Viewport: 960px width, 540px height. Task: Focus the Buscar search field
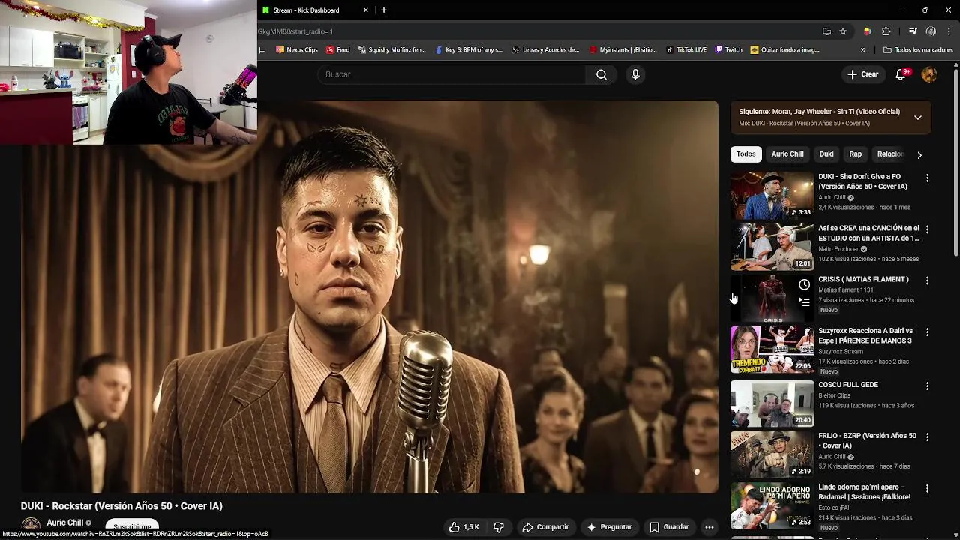click(451, 74)
